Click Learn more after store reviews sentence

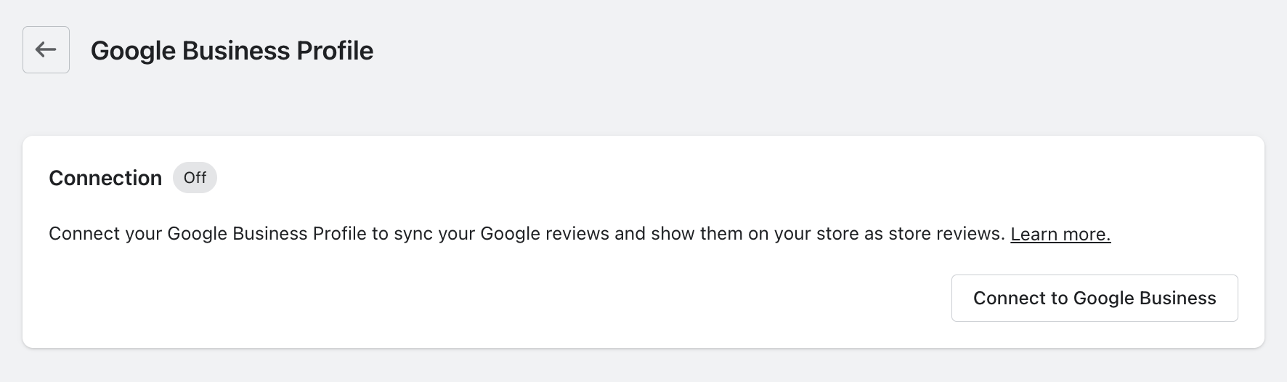[x=1060, y=234]
